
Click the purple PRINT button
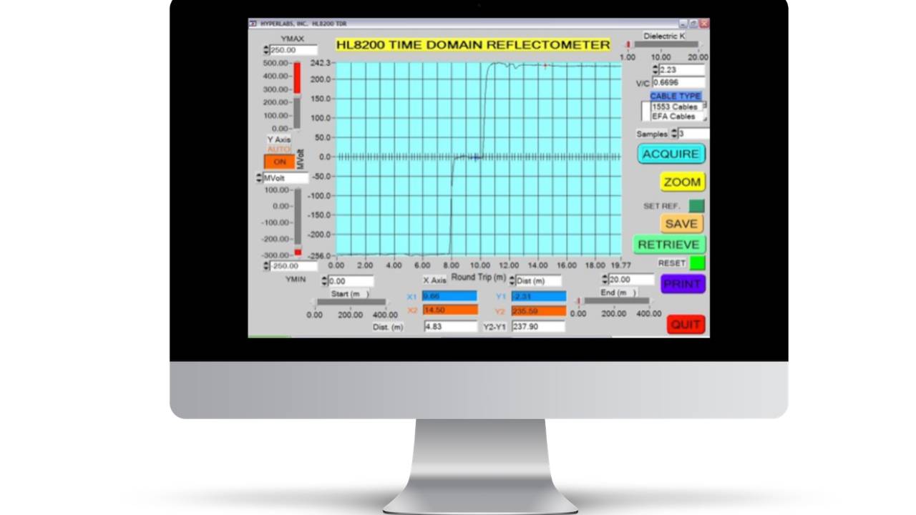pyautogui.click(x=683, y=284)
